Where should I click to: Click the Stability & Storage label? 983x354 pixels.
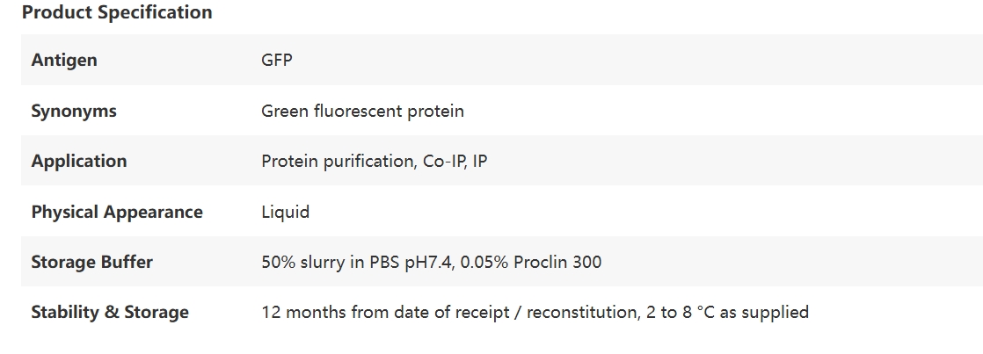coord(110,313)
